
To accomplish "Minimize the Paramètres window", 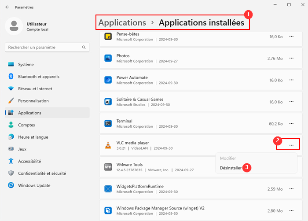I will (275, 4).
